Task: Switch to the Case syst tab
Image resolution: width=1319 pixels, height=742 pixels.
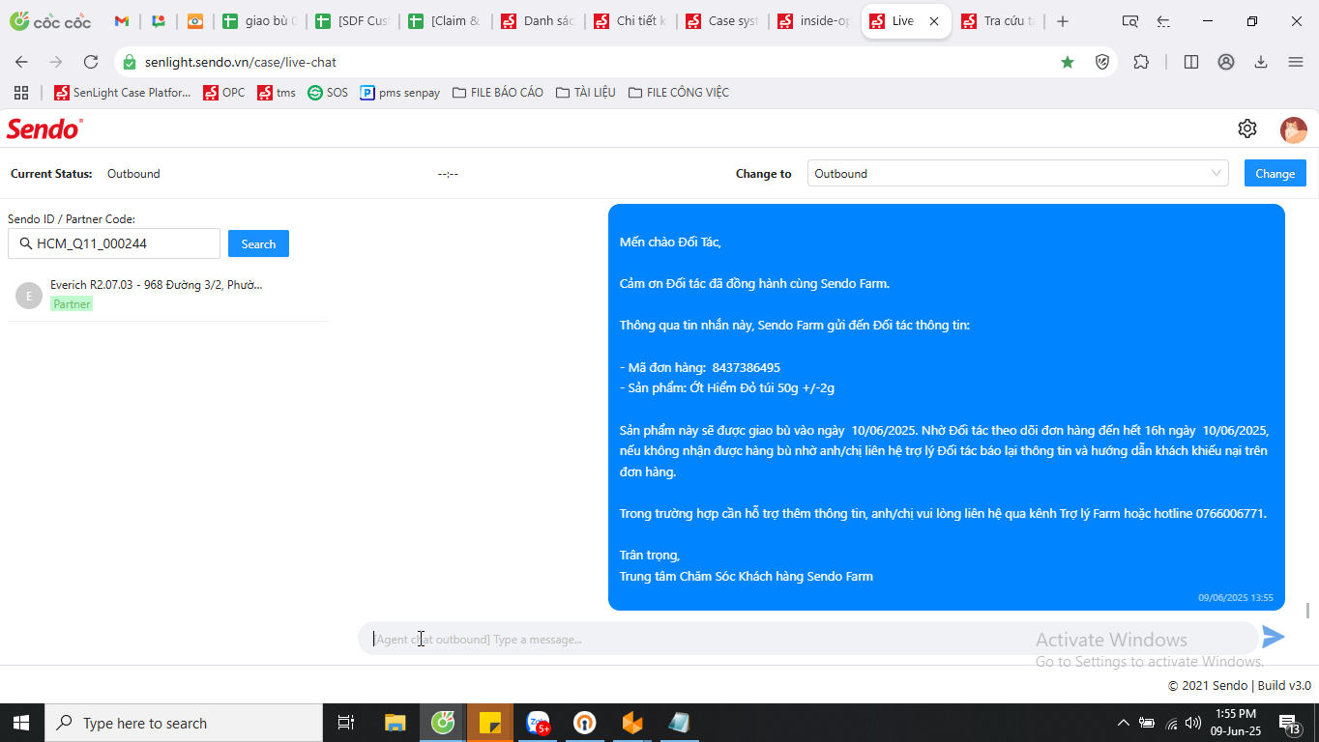Action: [x=724, y=21]
